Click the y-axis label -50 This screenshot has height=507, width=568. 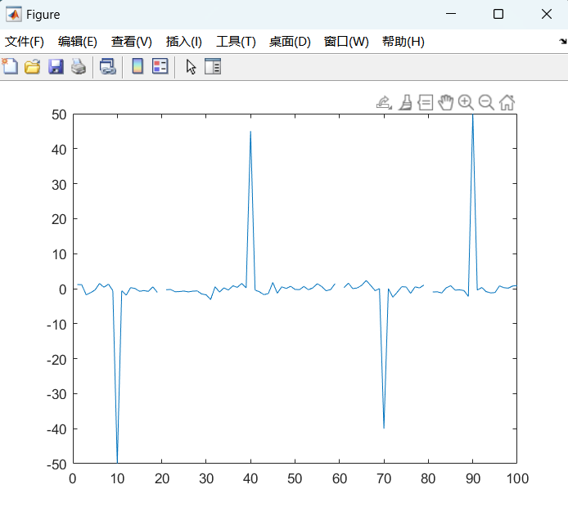pyautogui.click(x=56, y=464)
